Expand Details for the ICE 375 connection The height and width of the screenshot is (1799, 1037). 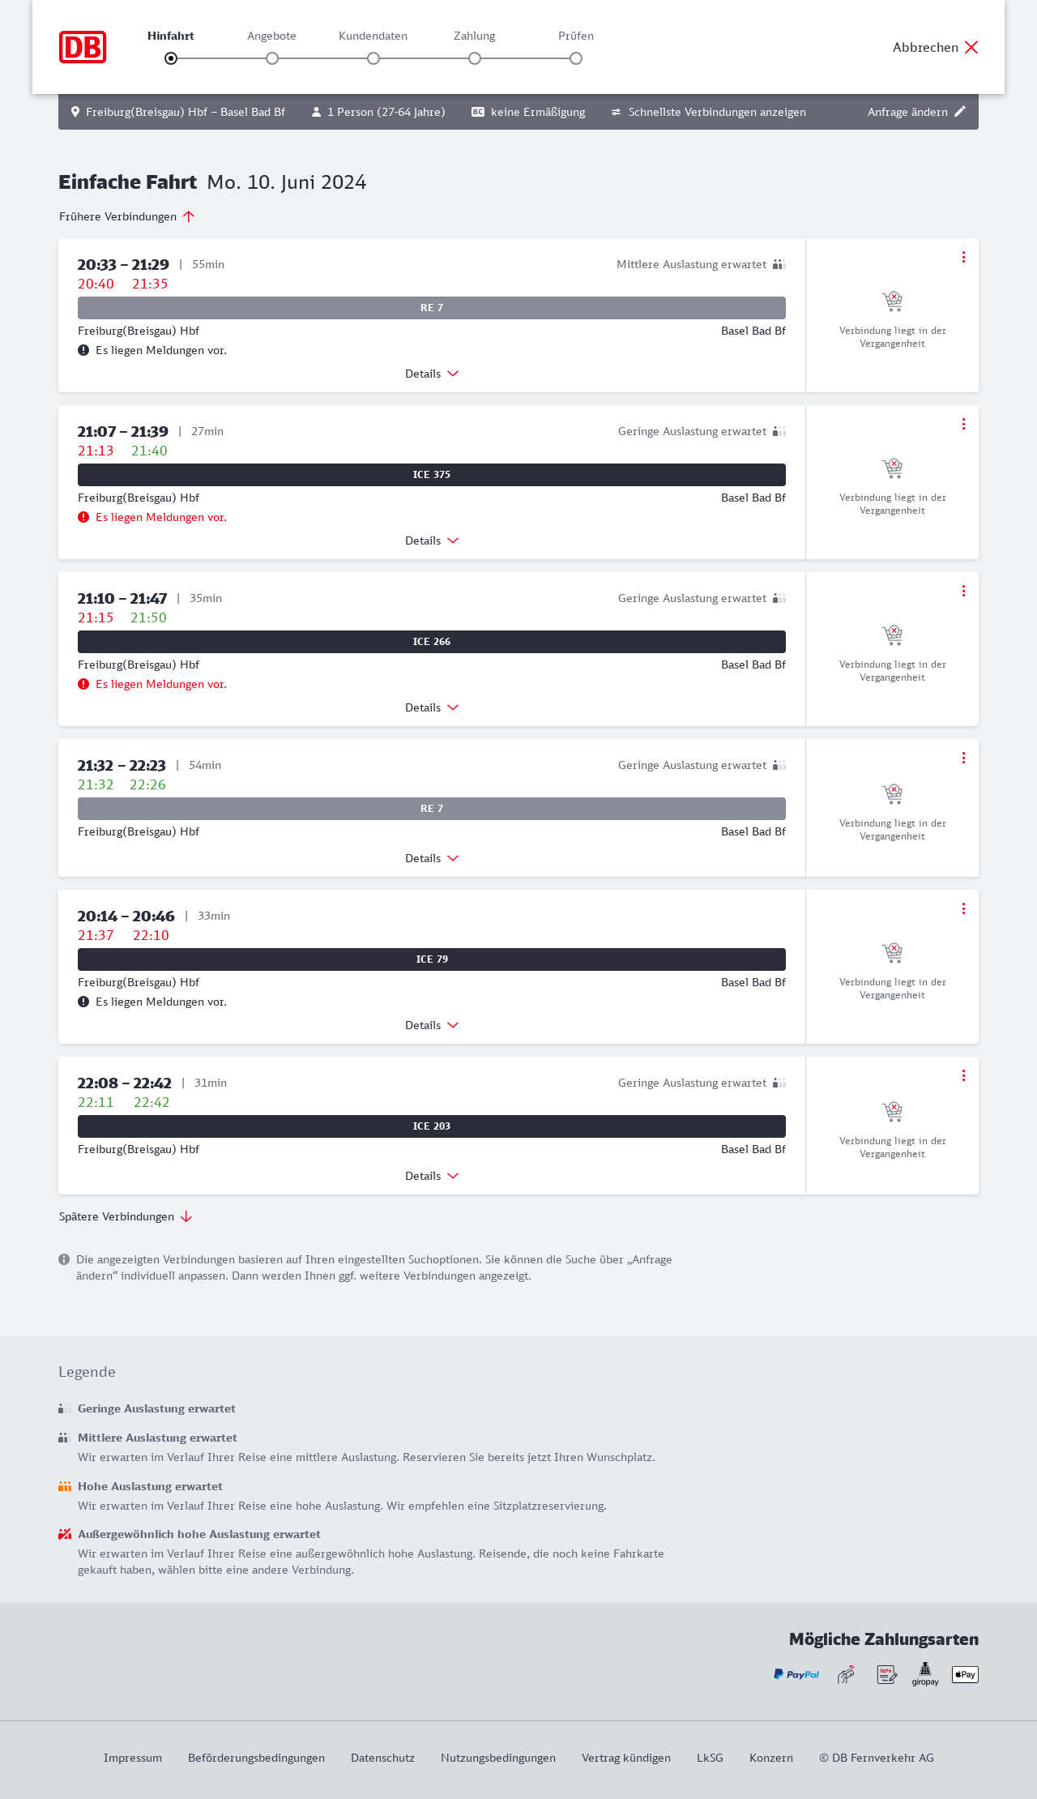(x=432, y=541)
